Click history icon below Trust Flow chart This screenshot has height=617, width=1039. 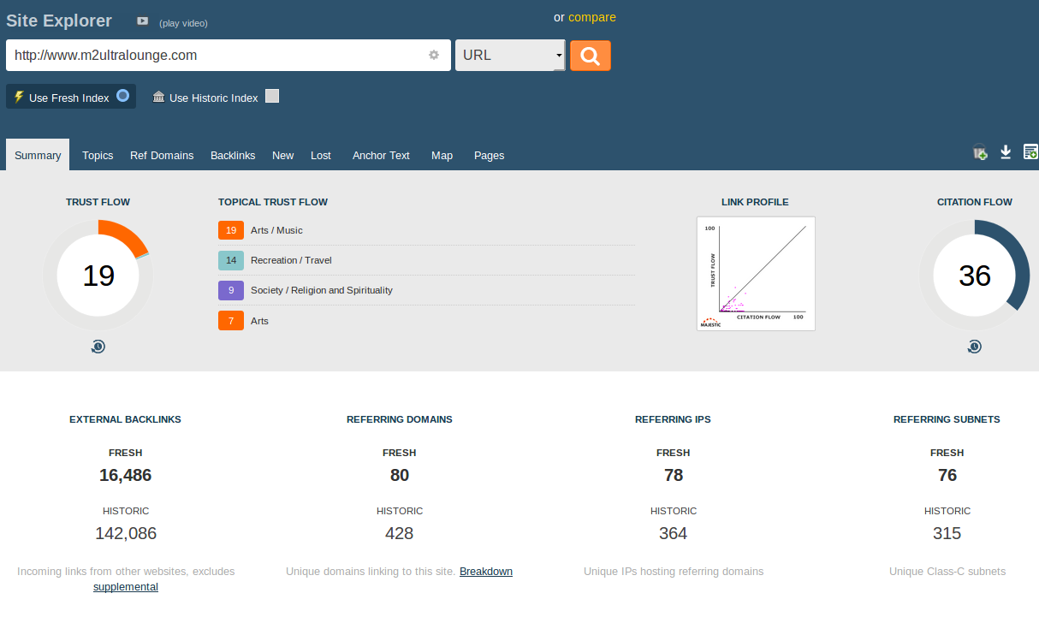point(98,347)
